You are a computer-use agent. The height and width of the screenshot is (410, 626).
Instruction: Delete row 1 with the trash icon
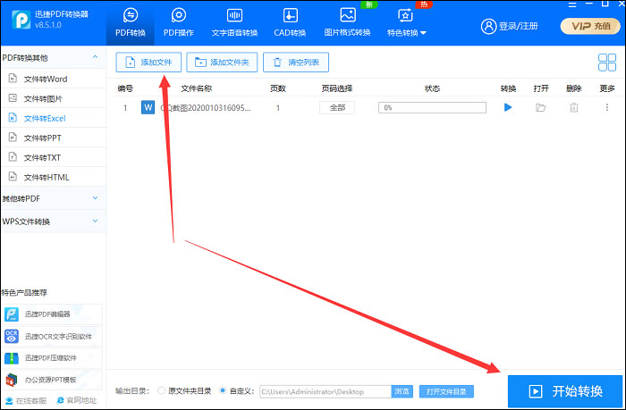574,107
